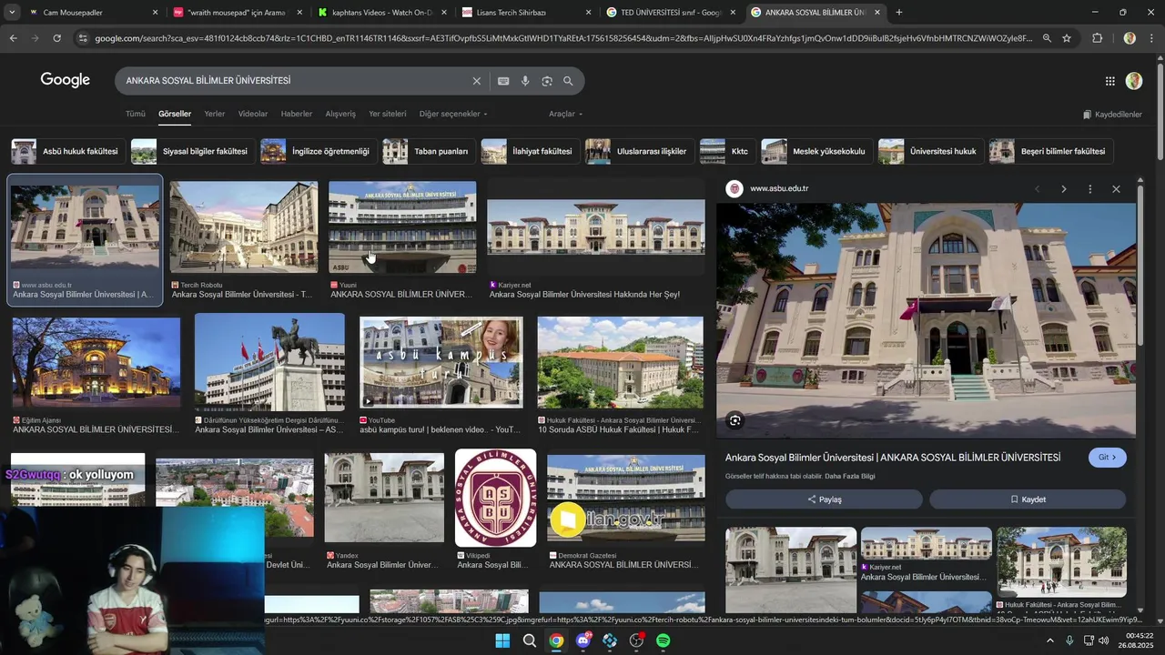Open volume control in system tray
Viewport: 1165px width, 655px height.
click(1103, 640)
